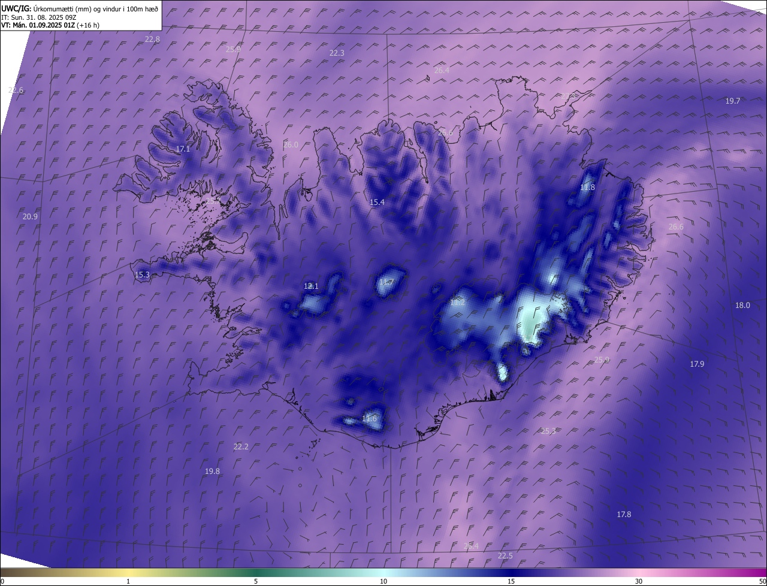Click the color scale tick label 15

[511, 581]
